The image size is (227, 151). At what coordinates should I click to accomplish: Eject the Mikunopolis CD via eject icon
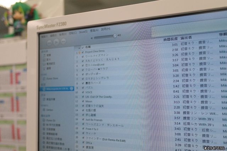click(x=72, y=88)
